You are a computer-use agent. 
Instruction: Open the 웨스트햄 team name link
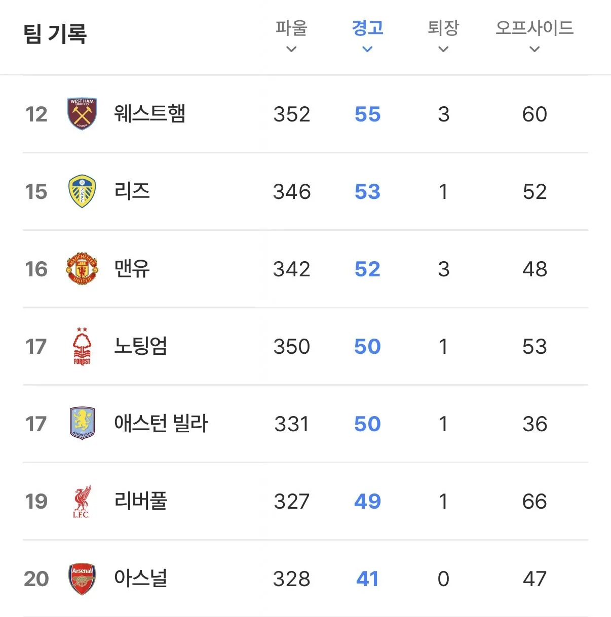[150, 114]
